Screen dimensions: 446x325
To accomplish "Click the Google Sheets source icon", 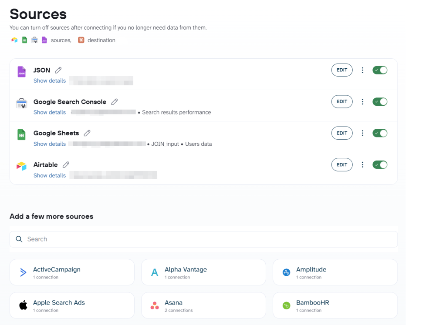I will coord(22,135).
